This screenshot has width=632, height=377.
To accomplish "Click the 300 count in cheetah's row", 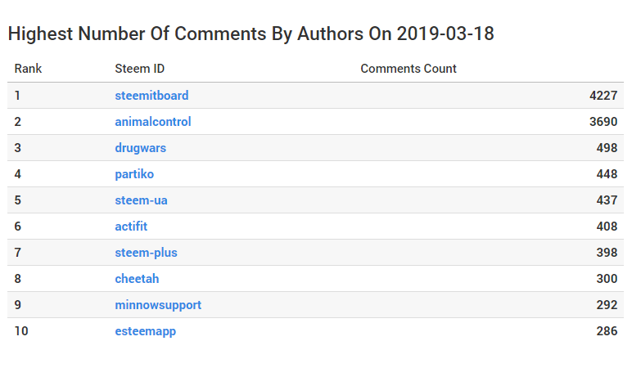I will click(x=607, y=279).
